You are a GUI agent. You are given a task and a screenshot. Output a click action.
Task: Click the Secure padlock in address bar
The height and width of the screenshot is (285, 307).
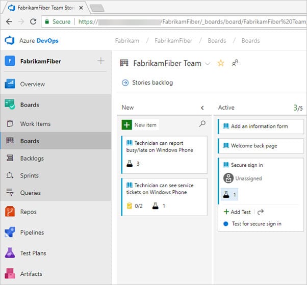(x=47, y=21)
